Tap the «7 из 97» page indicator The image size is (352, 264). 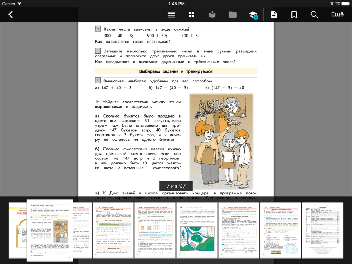coord(176,186)
